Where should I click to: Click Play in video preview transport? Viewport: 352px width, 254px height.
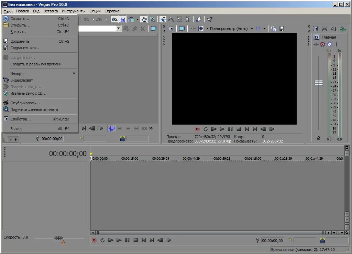(222, 129)
